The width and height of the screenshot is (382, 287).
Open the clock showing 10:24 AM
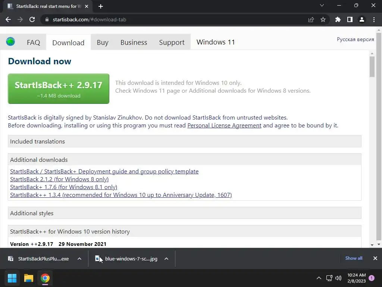(x=356, y=278)
